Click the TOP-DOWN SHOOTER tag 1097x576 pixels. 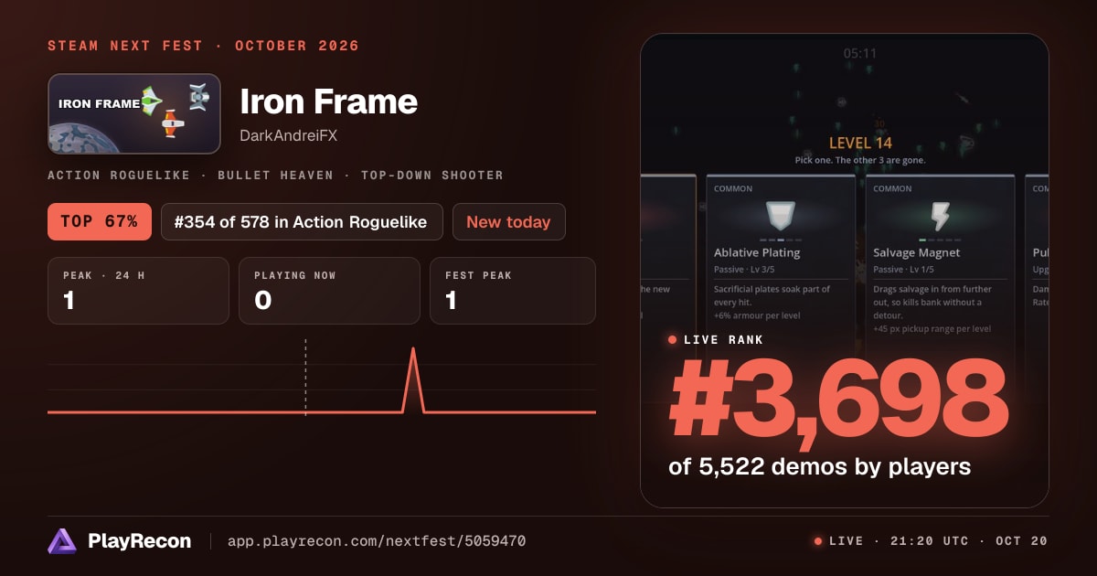click(431, 175)
